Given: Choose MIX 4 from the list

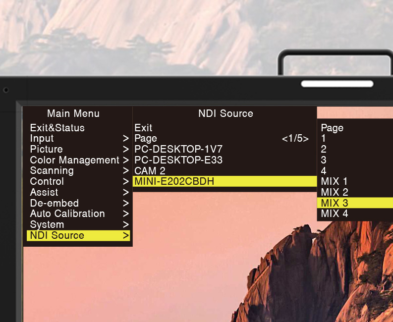Looking at the screenshot, I should click(335, 214).
